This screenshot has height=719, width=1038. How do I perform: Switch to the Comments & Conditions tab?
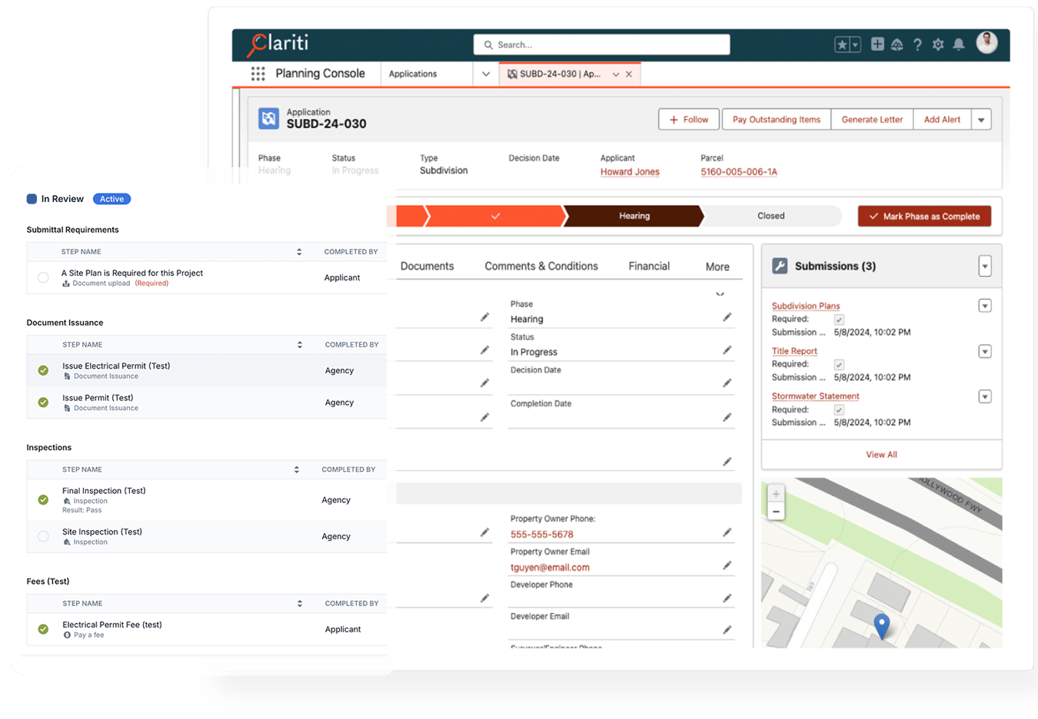tap(541, 266)
